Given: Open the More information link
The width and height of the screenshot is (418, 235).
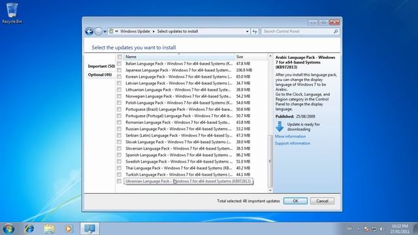Looking at the screenshot, I should 290,136.
